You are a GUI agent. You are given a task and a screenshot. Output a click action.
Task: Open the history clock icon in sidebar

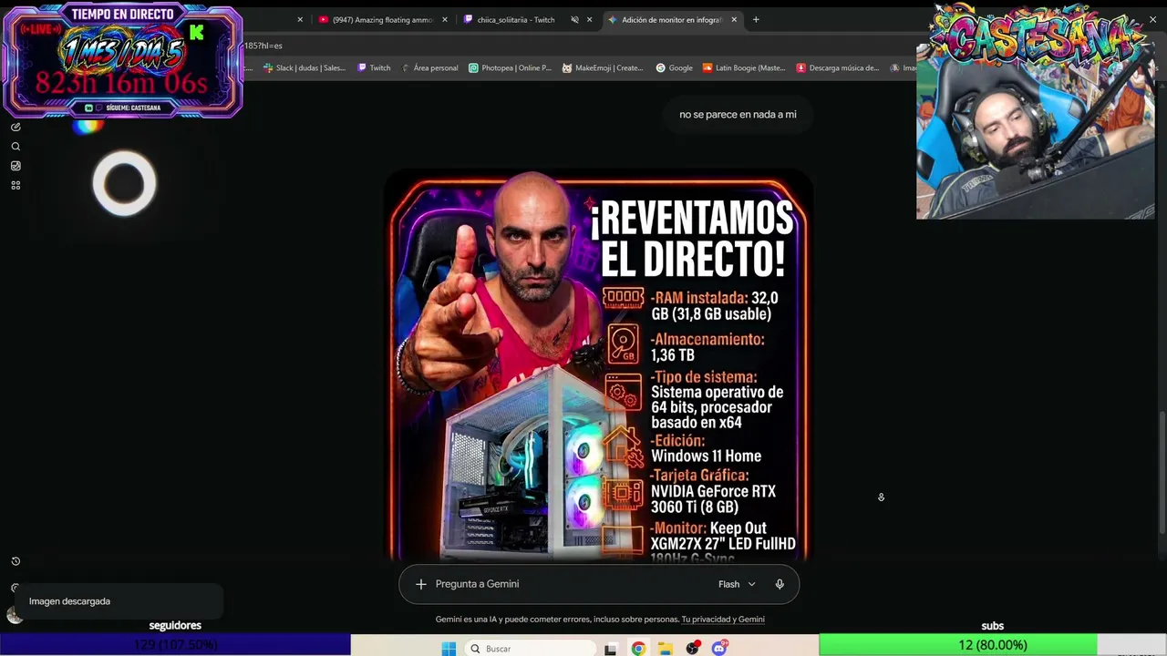click(15, 561)
